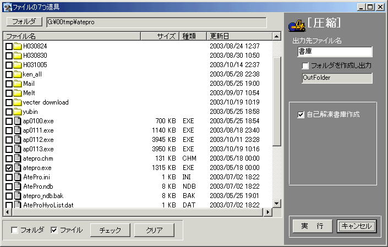Toggle the ファイル filter checkbox at bottom

[54, 230]
